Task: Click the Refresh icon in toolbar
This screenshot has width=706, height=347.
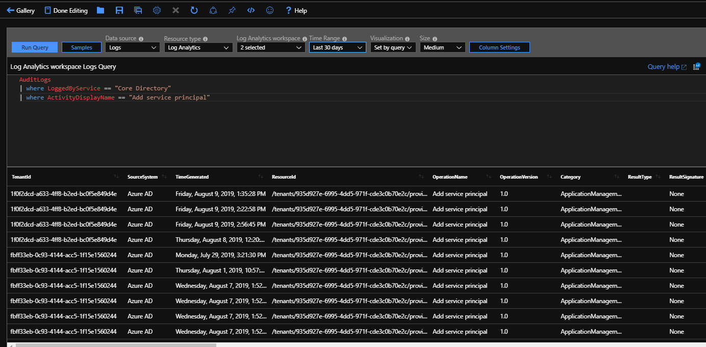Action: [x=194, y=10]
